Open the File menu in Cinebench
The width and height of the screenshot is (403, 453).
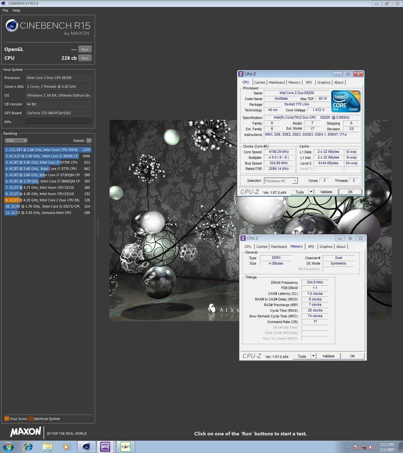[5, 10]
